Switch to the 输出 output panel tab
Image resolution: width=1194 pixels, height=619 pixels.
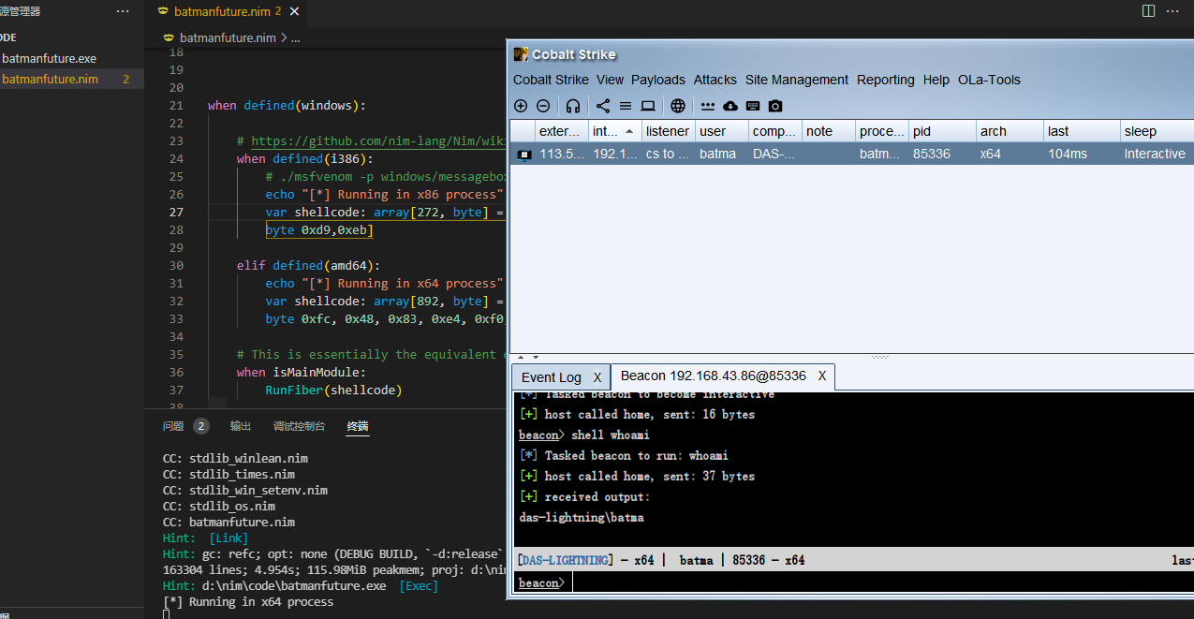[241, 426]
